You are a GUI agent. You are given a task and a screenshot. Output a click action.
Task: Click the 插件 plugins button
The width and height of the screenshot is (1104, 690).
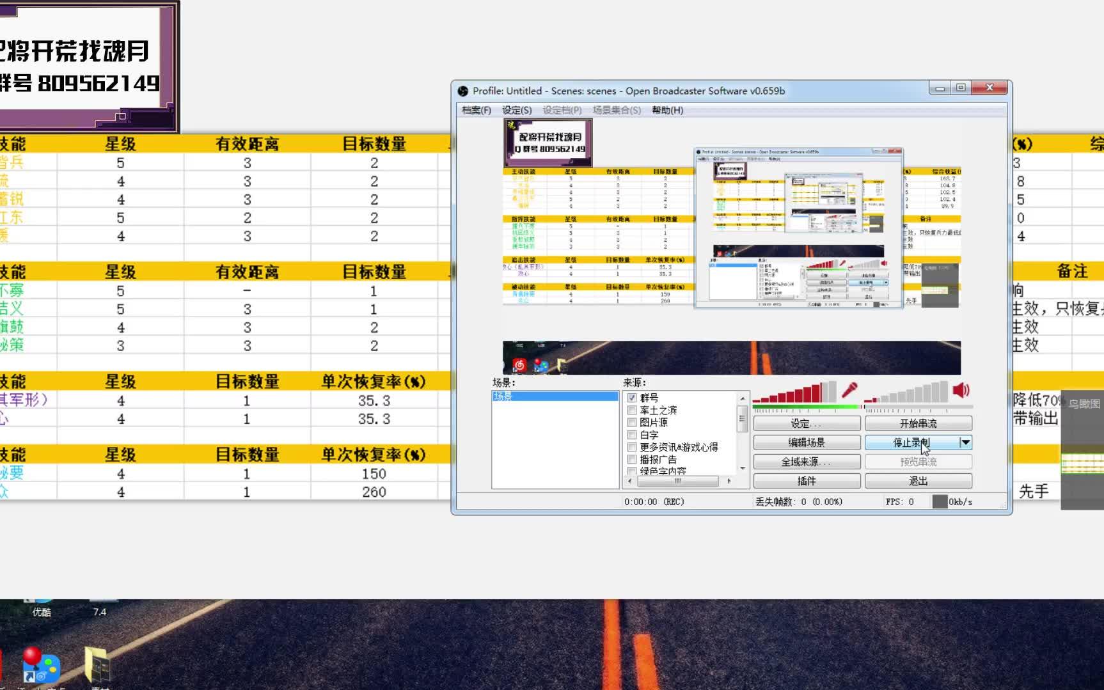pyautogui.click(x=807, y=481)
